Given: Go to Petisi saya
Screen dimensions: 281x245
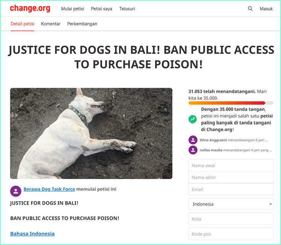Looking at the screenshot, I should 102,9.
